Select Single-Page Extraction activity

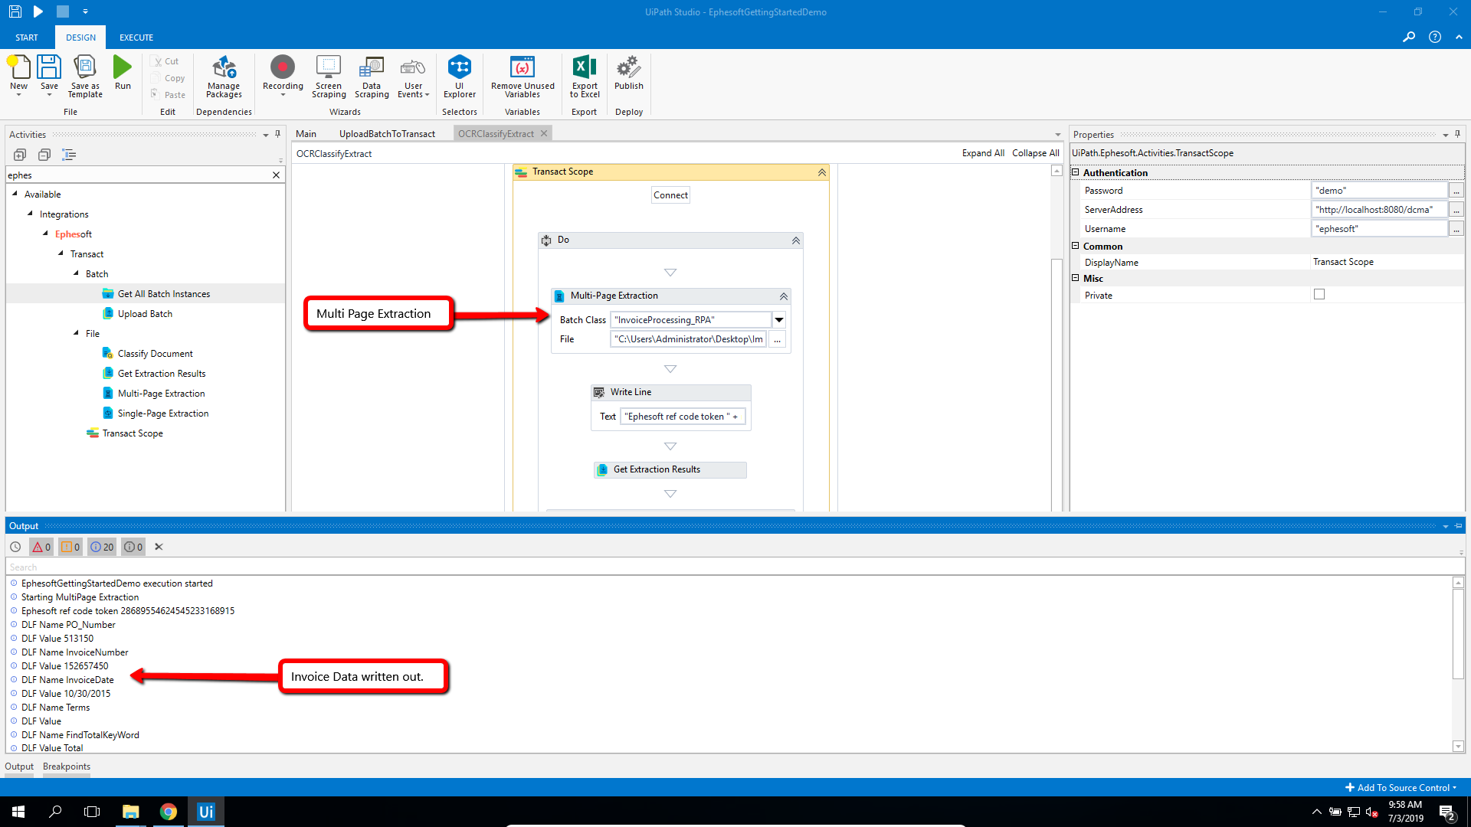tap(162, 413)
